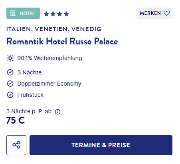This screenshot has width=180, height=164.
Task: Click the hotel building icon in badge
Action: click(x=13, y=13)
